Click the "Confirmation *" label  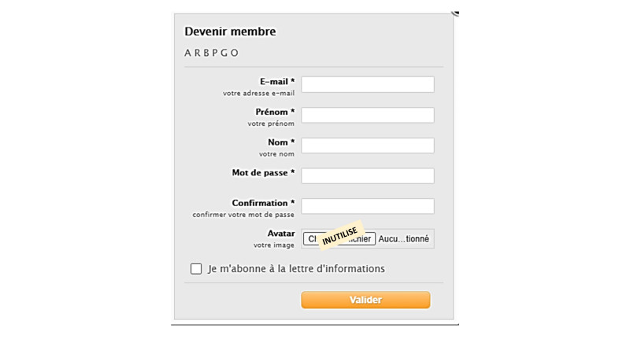tap(263, 203)
